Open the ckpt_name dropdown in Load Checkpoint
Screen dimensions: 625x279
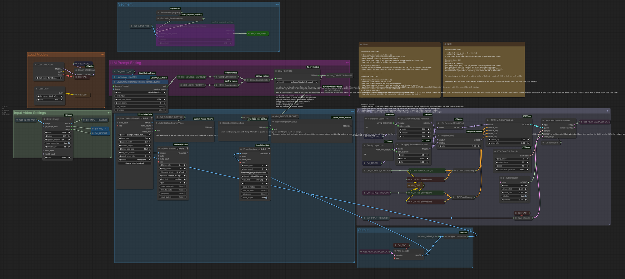49,78
